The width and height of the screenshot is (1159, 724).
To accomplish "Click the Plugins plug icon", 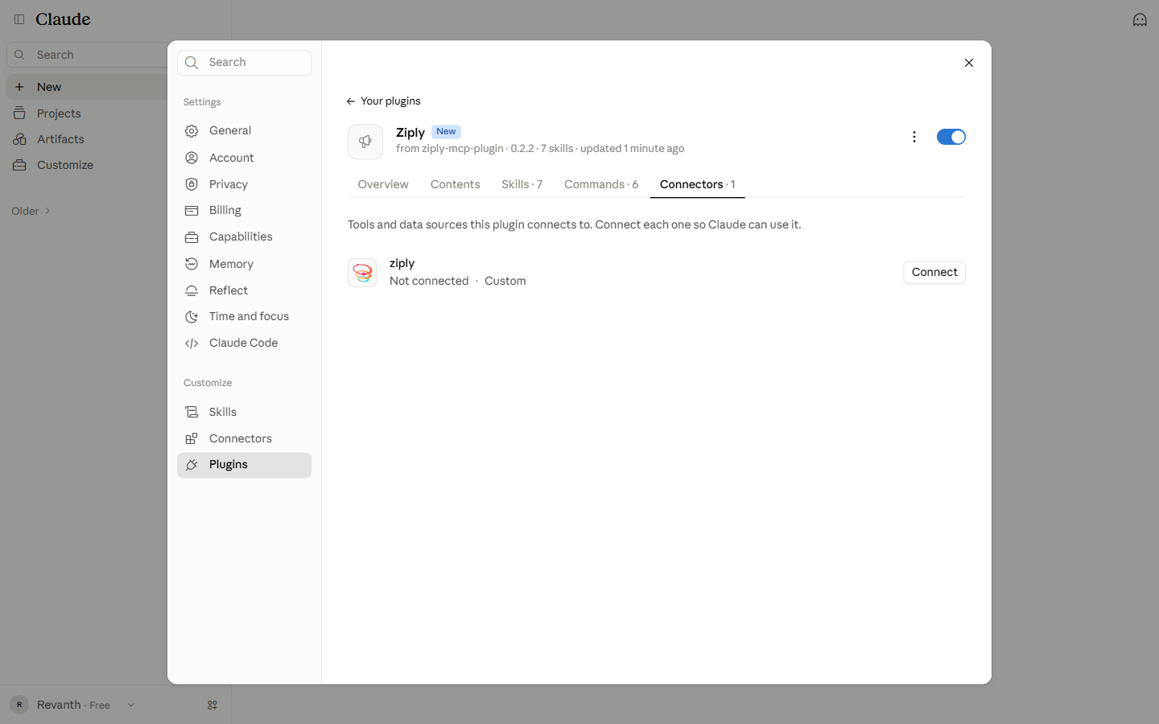I will point(192,465).
